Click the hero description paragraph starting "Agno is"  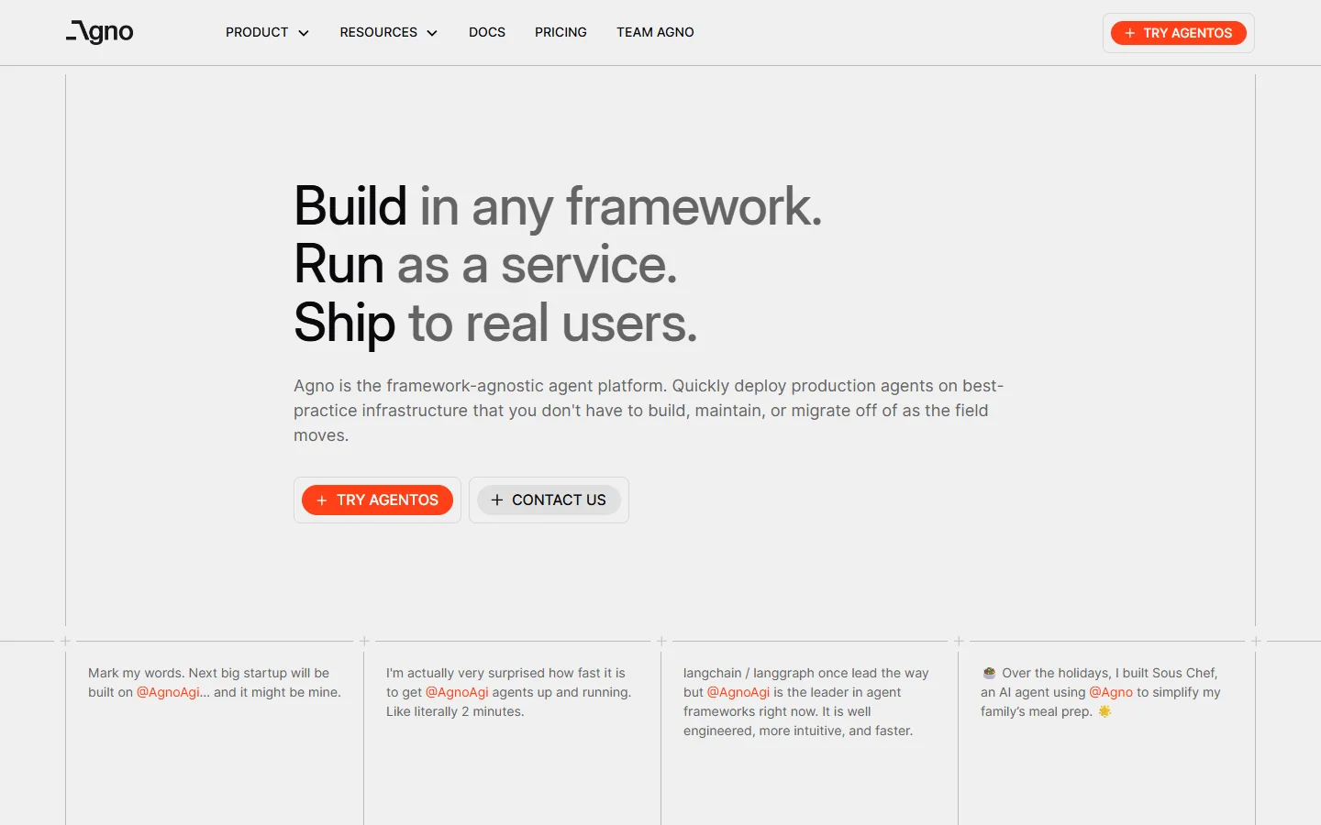(x=649, y=411)
